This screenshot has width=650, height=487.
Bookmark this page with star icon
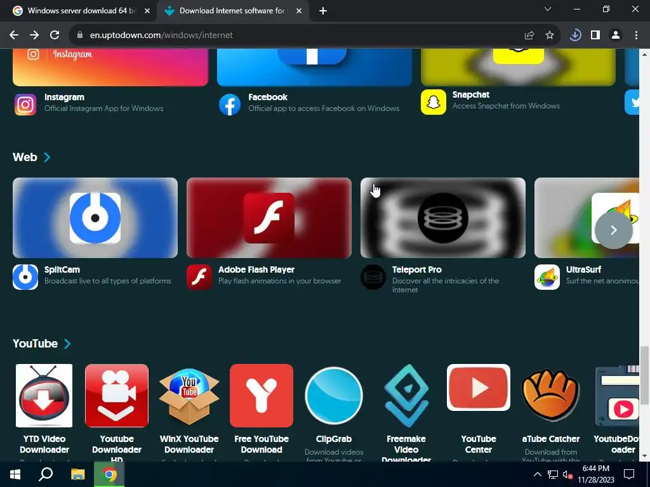coord(550,36)
